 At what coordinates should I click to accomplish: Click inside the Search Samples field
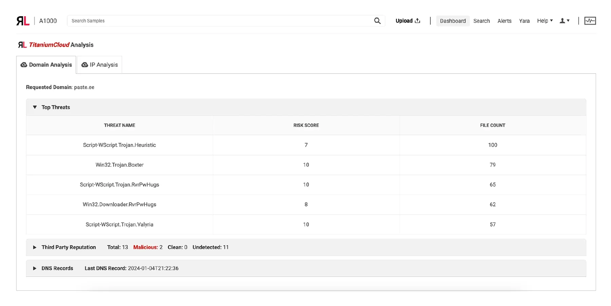[204, 21]
